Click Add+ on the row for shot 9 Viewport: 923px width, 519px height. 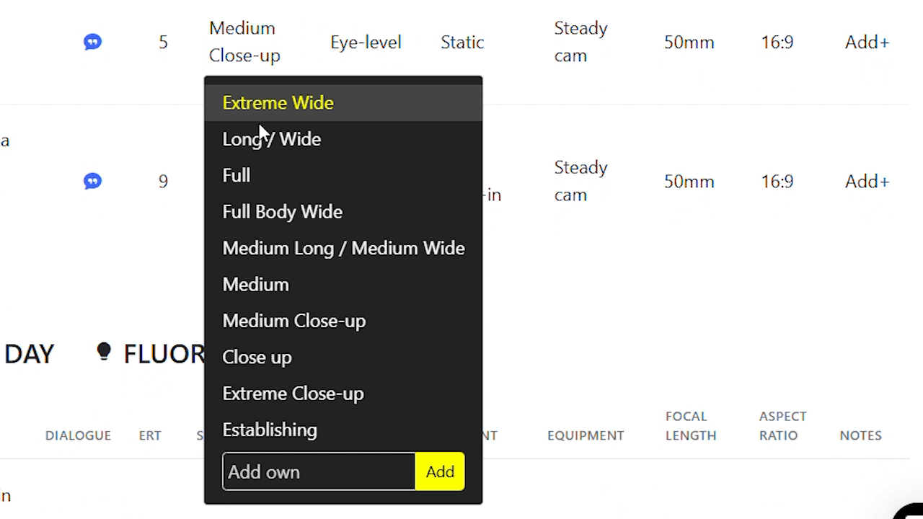click(x=867, y=181)
